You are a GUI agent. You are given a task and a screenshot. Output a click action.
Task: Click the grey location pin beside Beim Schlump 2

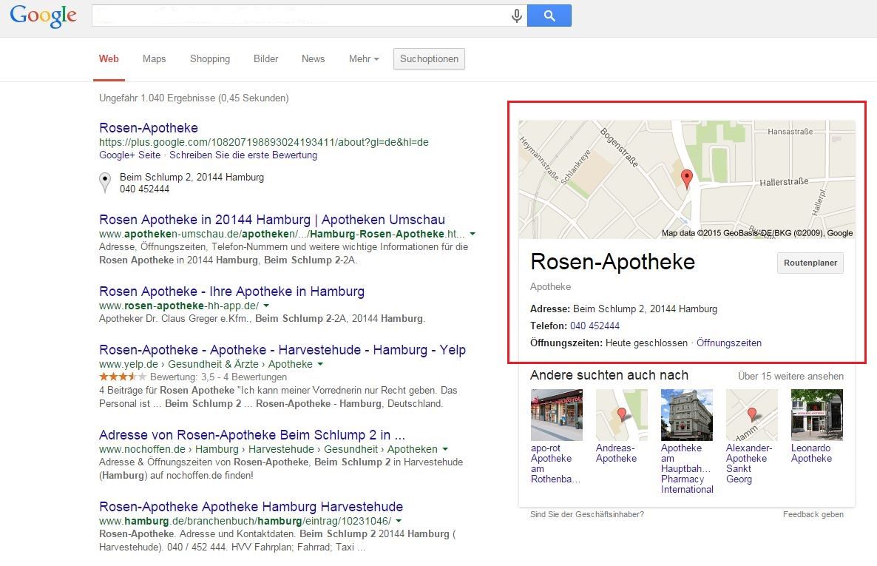coord(104,183)
